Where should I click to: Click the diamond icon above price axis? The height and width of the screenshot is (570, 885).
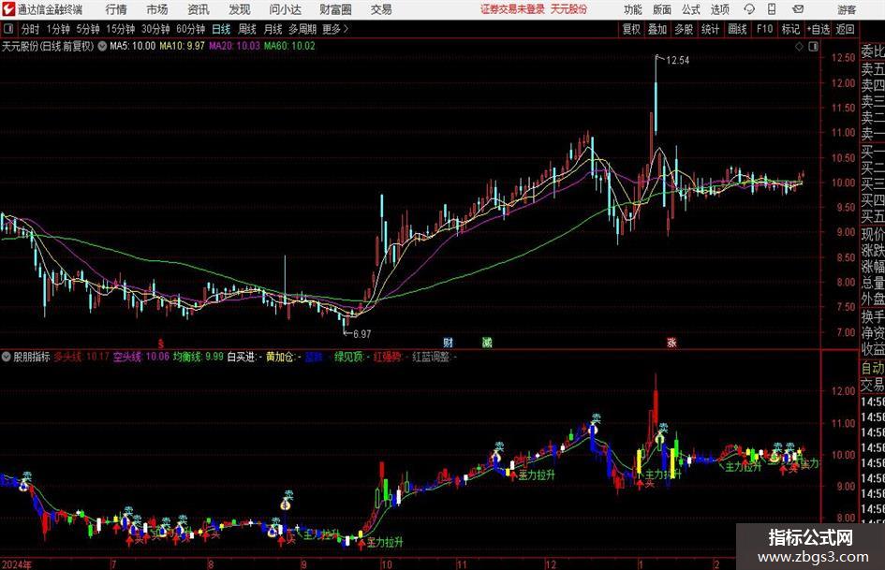coord(799,47)
